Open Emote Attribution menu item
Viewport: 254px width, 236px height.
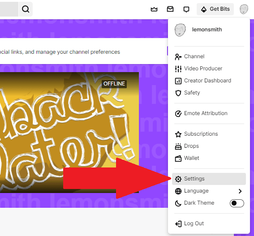coord(209,113)
